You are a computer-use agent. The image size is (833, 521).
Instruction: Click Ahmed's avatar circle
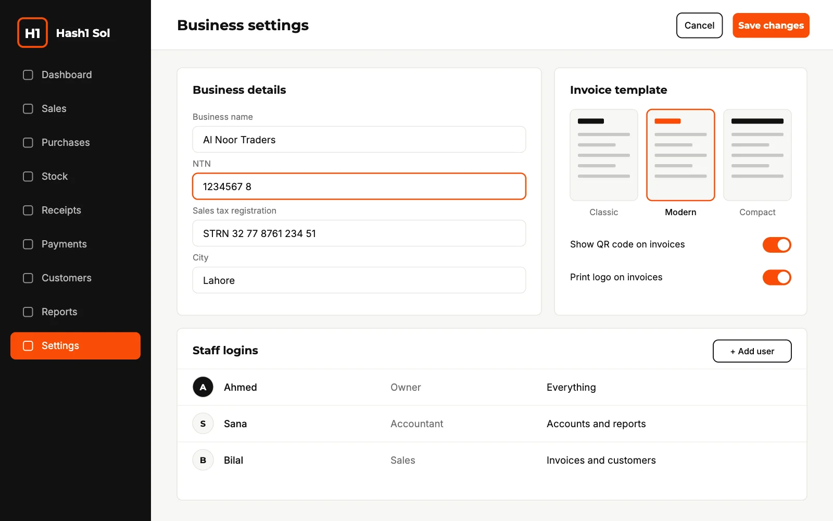(203, 387)
